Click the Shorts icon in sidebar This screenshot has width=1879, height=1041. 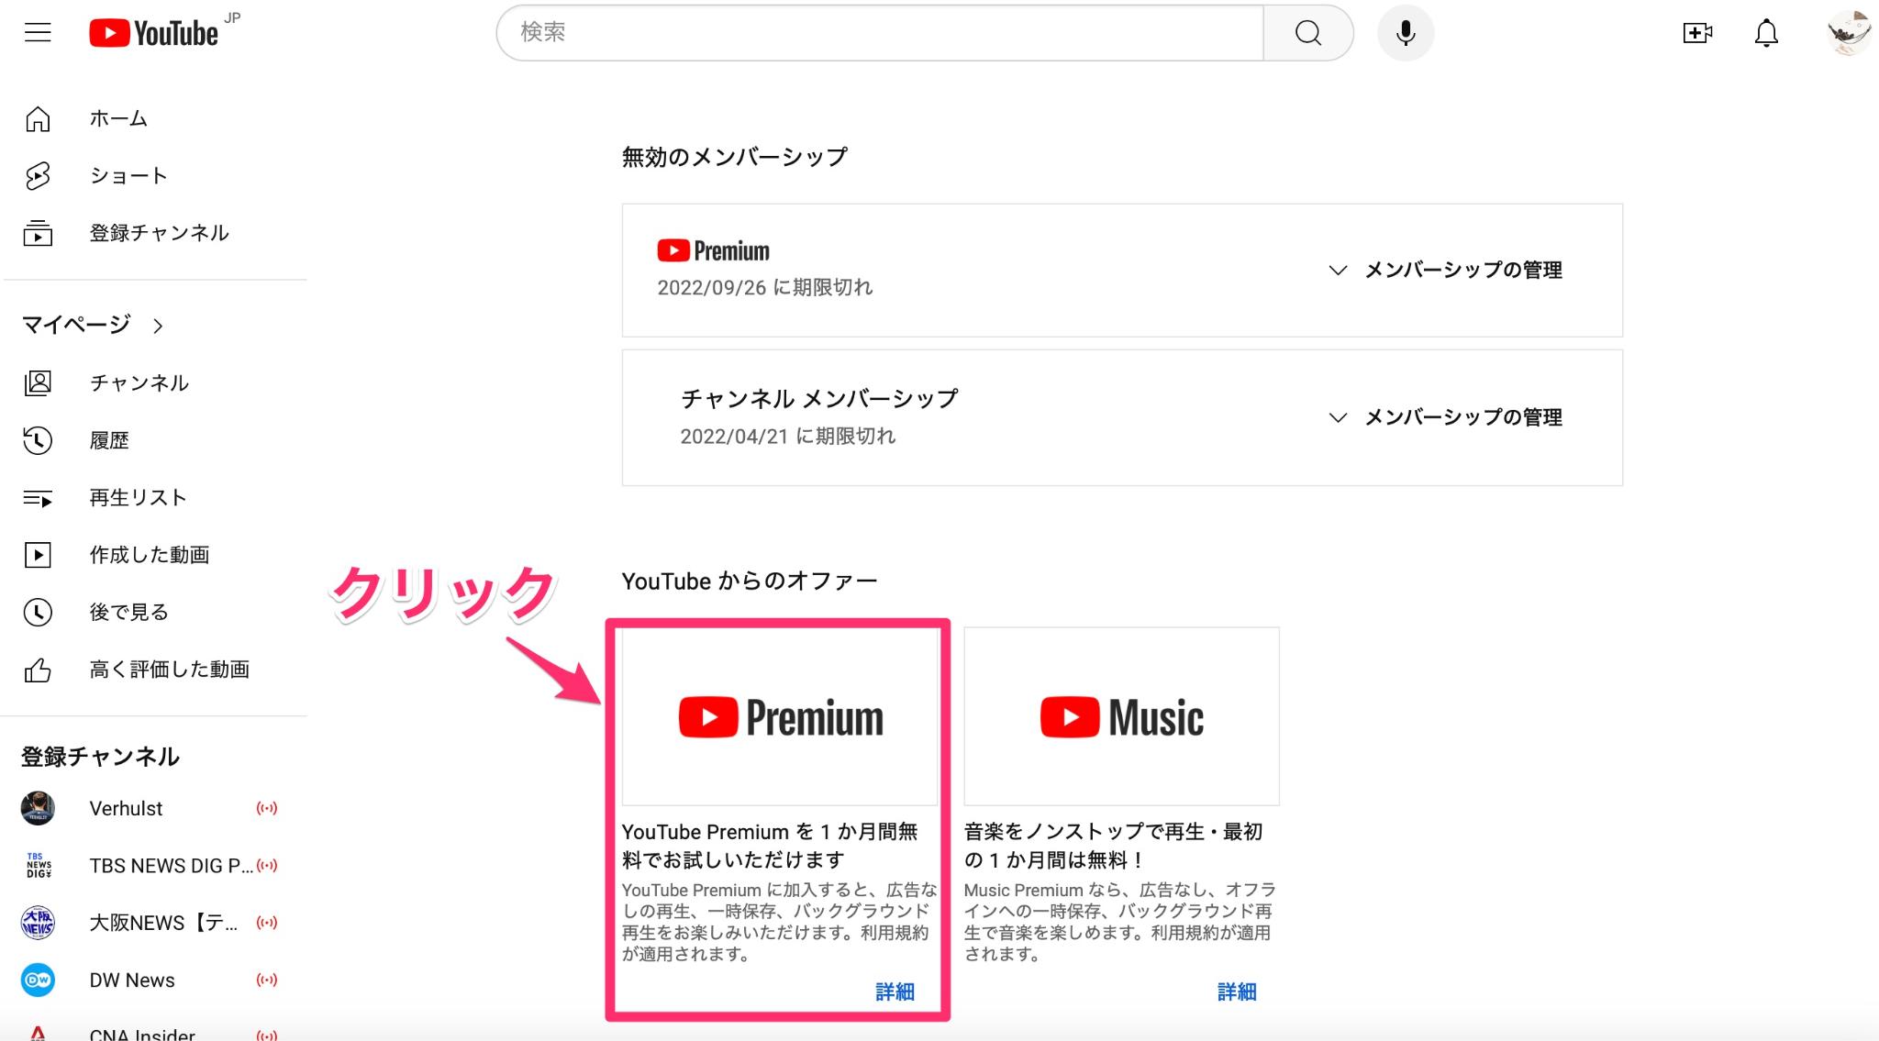click(38, 175)
